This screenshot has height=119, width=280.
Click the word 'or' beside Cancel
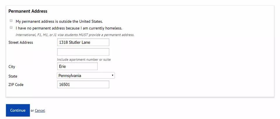coord(32,111)
